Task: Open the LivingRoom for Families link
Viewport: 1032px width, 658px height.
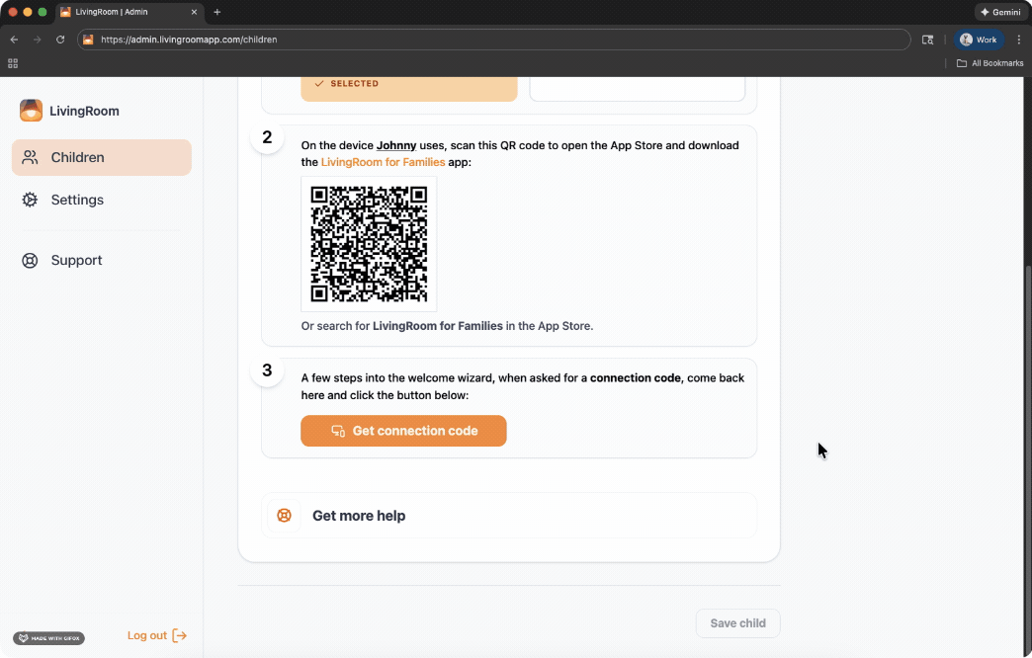Action: pos(383,162)
